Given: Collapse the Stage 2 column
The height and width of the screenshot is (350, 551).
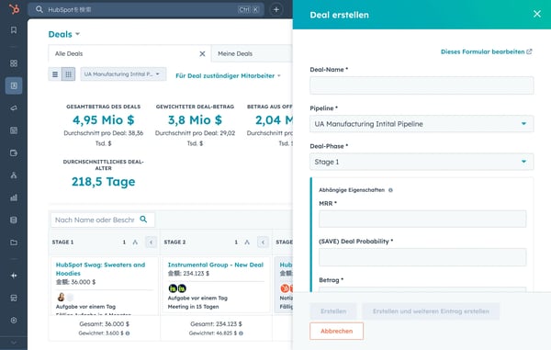Looking at the screenshot, I should tap(263, 243).
